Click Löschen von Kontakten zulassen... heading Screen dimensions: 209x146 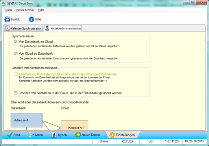[35, 68]
